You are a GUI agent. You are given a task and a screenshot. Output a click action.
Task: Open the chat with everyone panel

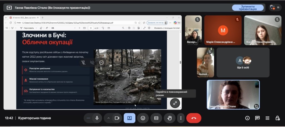257,118
